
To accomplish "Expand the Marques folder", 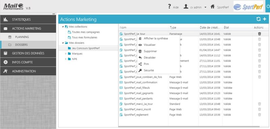I will point(66,54).
